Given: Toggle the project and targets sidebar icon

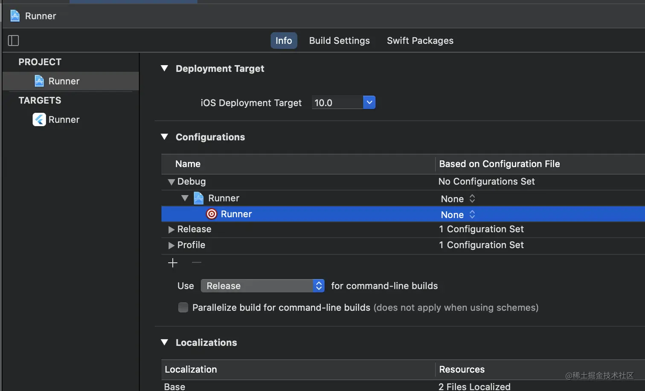Looking at the screenshot, I should click(x=14, y=40).
